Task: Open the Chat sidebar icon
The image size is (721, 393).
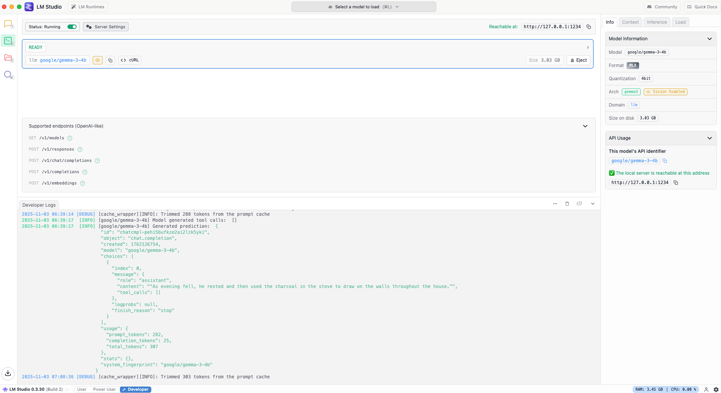Action: (x=8, y=24)
